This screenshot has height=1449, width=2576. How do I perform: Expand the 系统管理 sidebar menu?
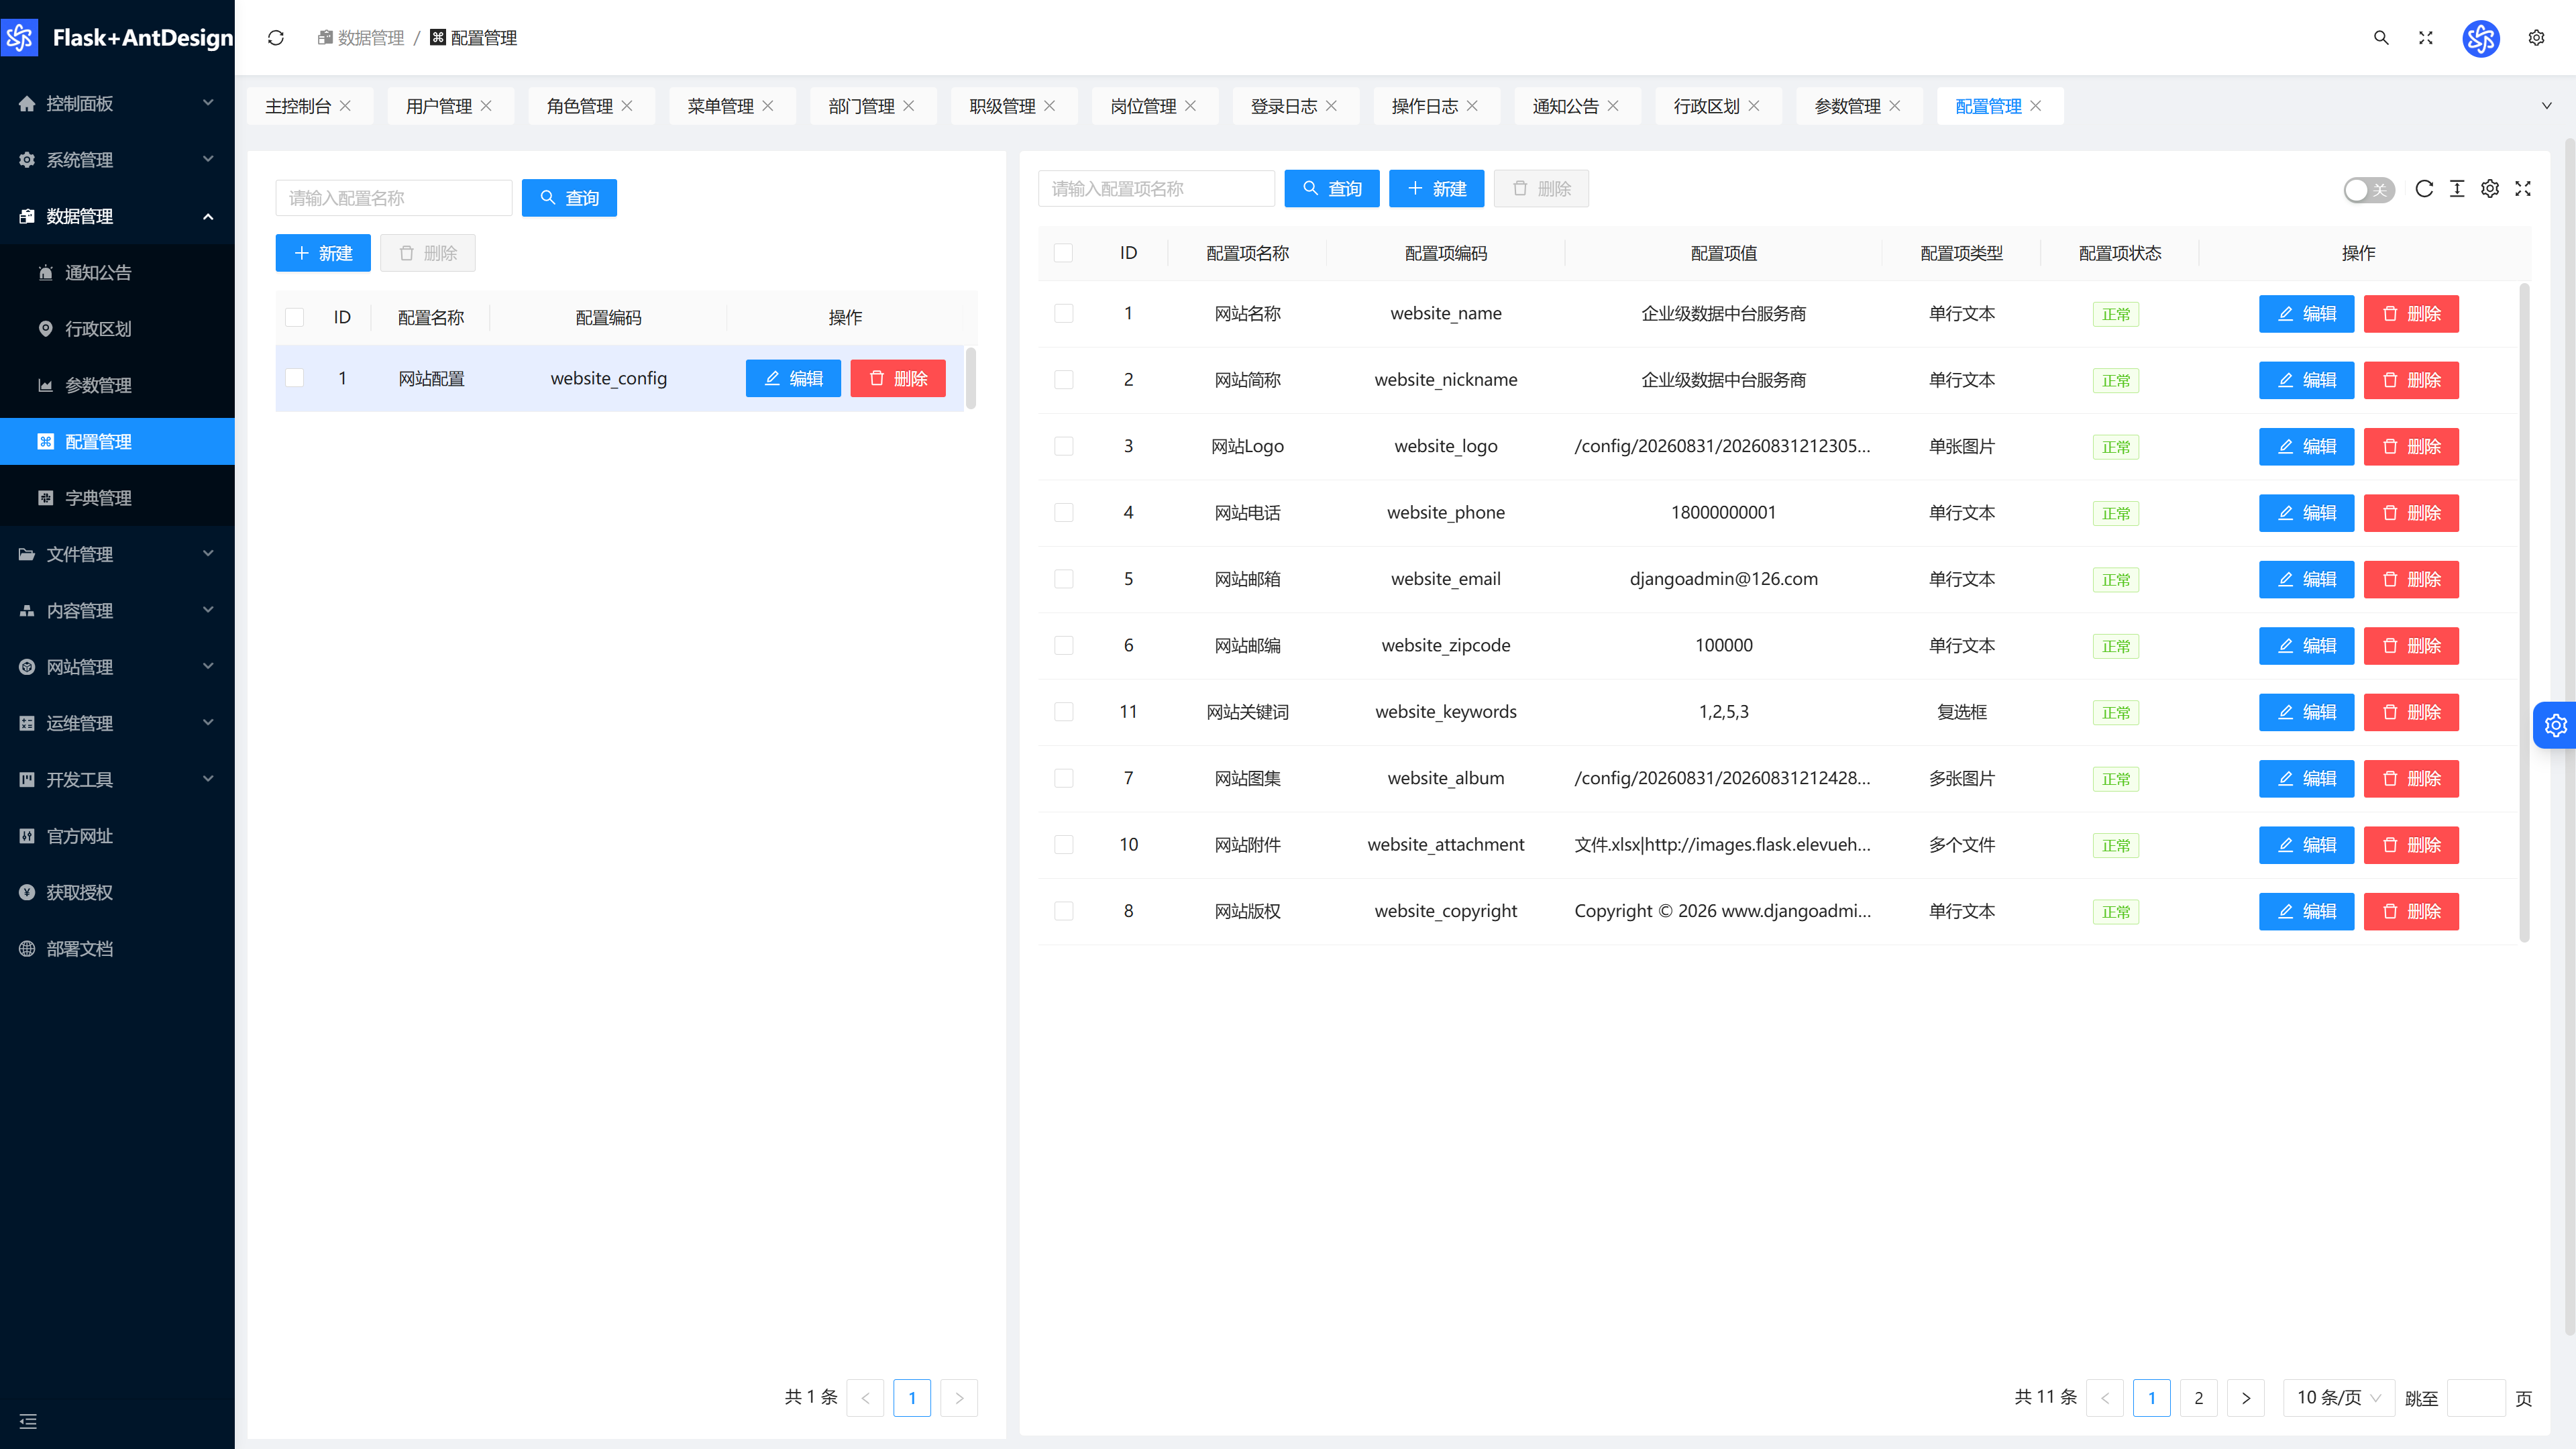click(117, 160)
